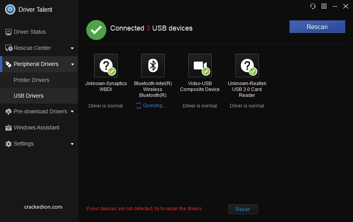Click the Video-USB Composite Device label
This screenshot has width=353, height=222.
pyautogui.click(x=200, y=86)
